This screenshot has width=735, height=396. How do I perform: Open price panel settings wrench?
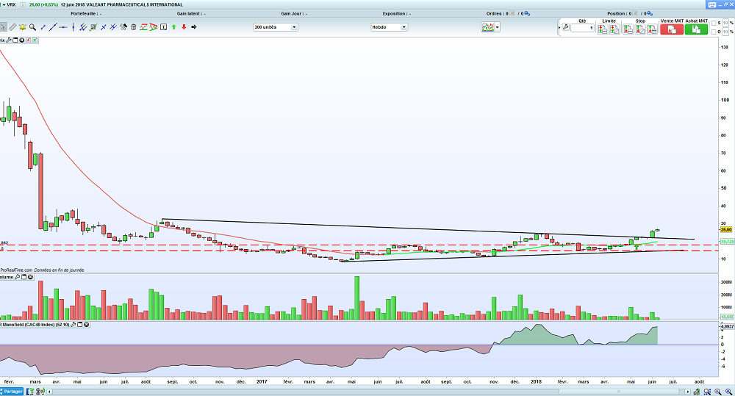coord(8,40)
